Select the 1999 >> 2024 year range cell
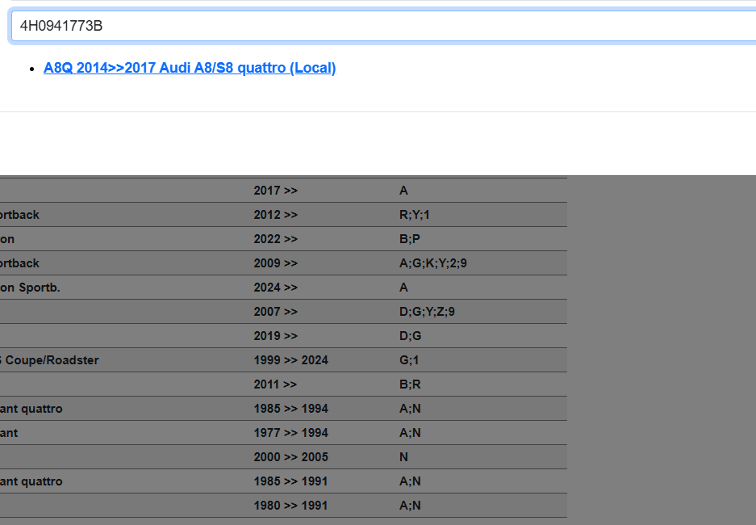Screen dimensions: 756x525 [290, 360]
